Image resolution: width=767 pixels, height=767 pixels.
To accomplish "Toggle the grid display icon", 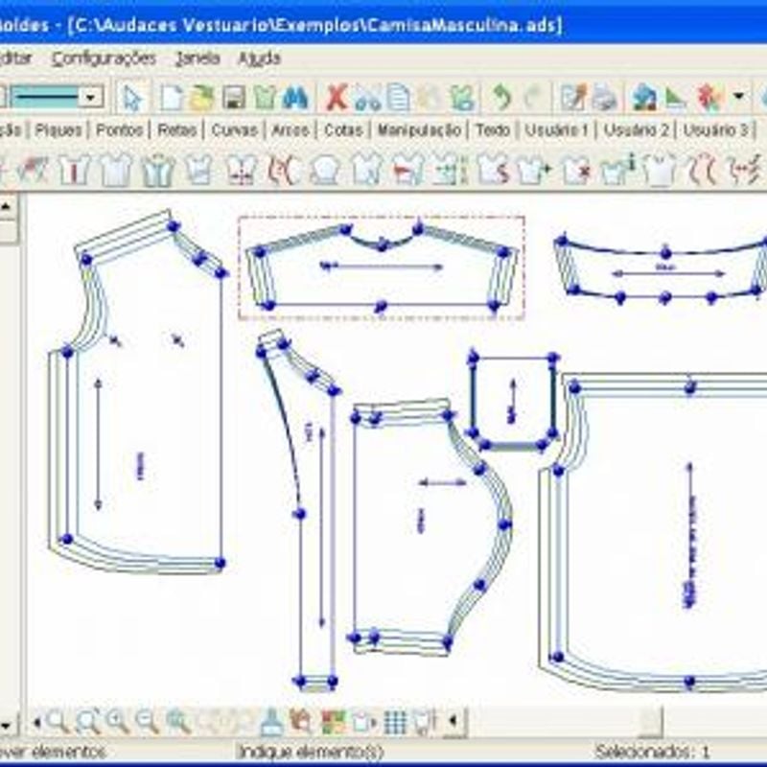I will (x=395, y=721).
